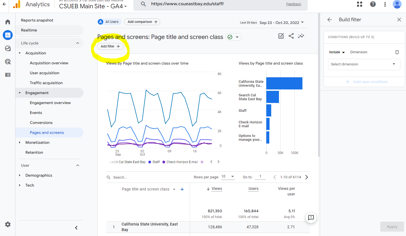This screenshot has width=406, height=236.
Task: Go to next table page arrow
Action: point(307,177)
